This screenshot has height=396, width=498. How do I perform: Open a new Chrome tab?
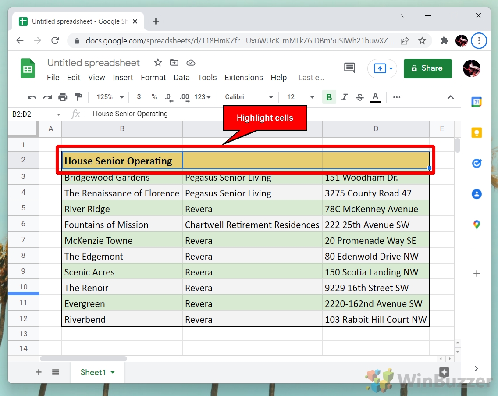[x=156, y=21]
